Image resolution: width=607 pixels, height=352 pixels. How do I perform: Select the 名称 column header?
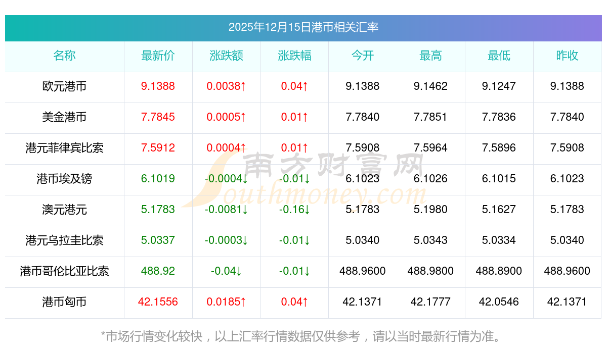[x=64, y=56]
